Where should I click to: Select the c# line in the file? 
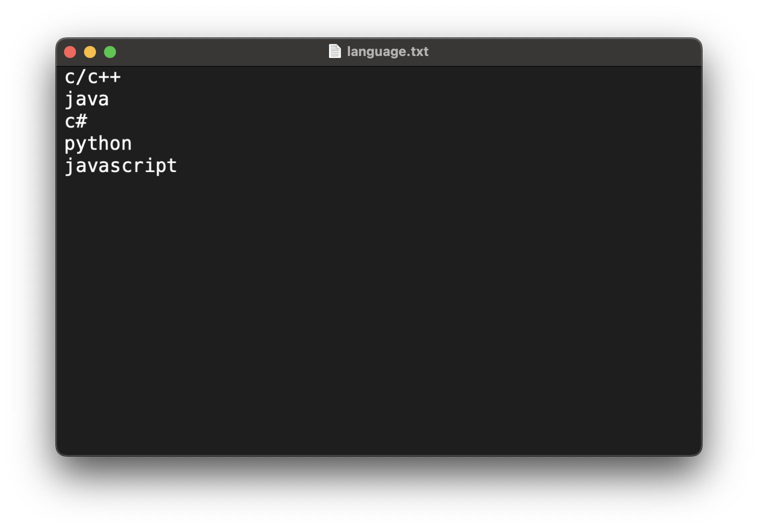(x=76, y=121)
